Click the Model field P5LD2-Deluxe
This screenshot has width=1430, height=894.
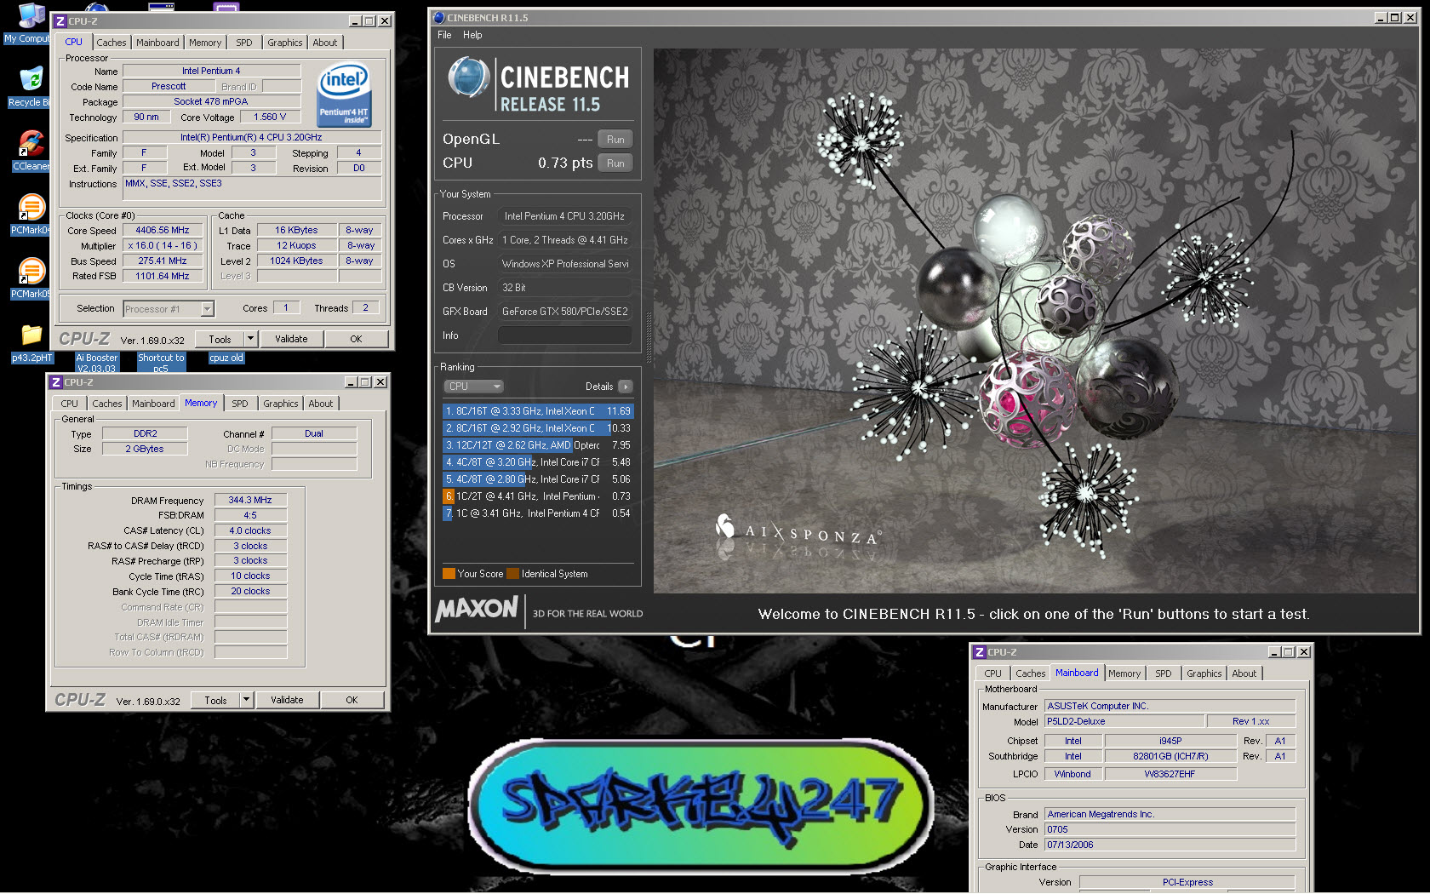[x=1124, y=721]
